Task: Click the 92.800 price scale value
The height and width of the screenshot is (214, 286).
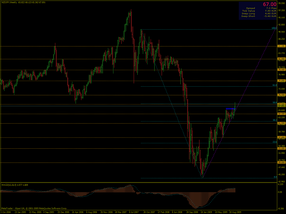Action: click(281, 25)
